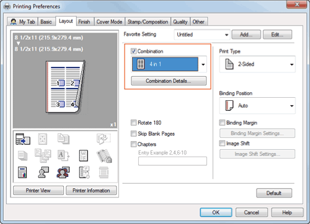Viewport: 310px width, 224px height.
Task: Select the Layout tab
Action: [x=66, y=21]
